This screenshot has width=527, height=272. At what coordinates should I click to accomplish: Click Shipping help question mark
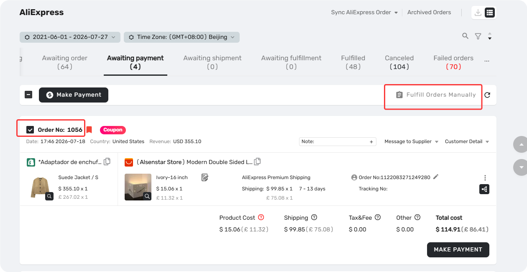(314, 217)
